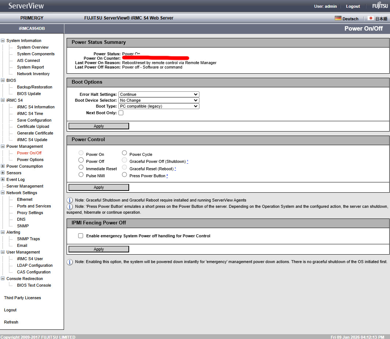This screenshot has height=339, width=390.
Task: Open Proxy Settings page
Action: (x=30, y=213)
